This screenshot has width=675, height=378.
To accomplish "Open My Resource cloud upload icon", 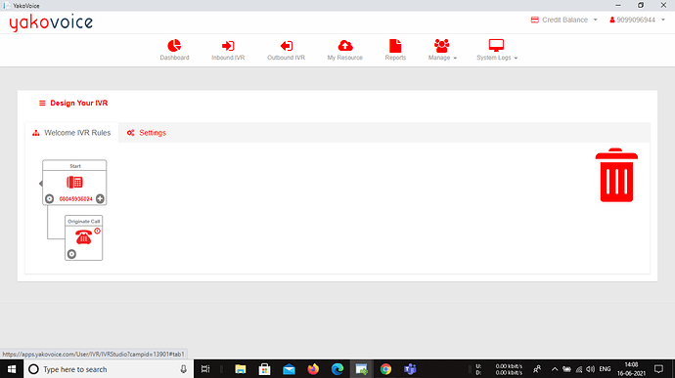I will click(x=345, y=45).
